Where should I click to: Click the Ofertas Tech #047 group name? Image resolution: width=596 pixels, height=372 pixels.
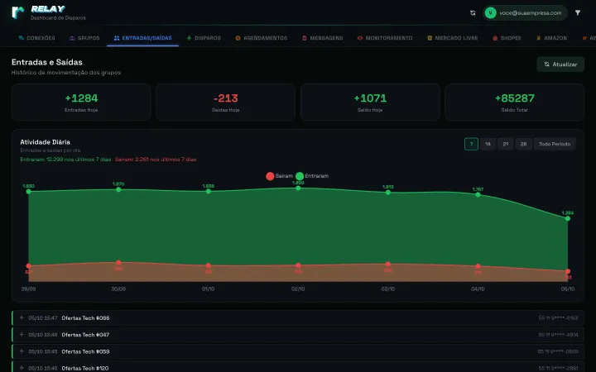85,335
